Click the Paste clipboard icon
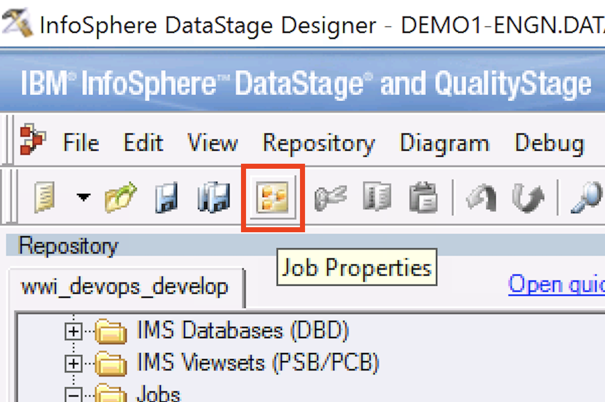 coord(423,197)
